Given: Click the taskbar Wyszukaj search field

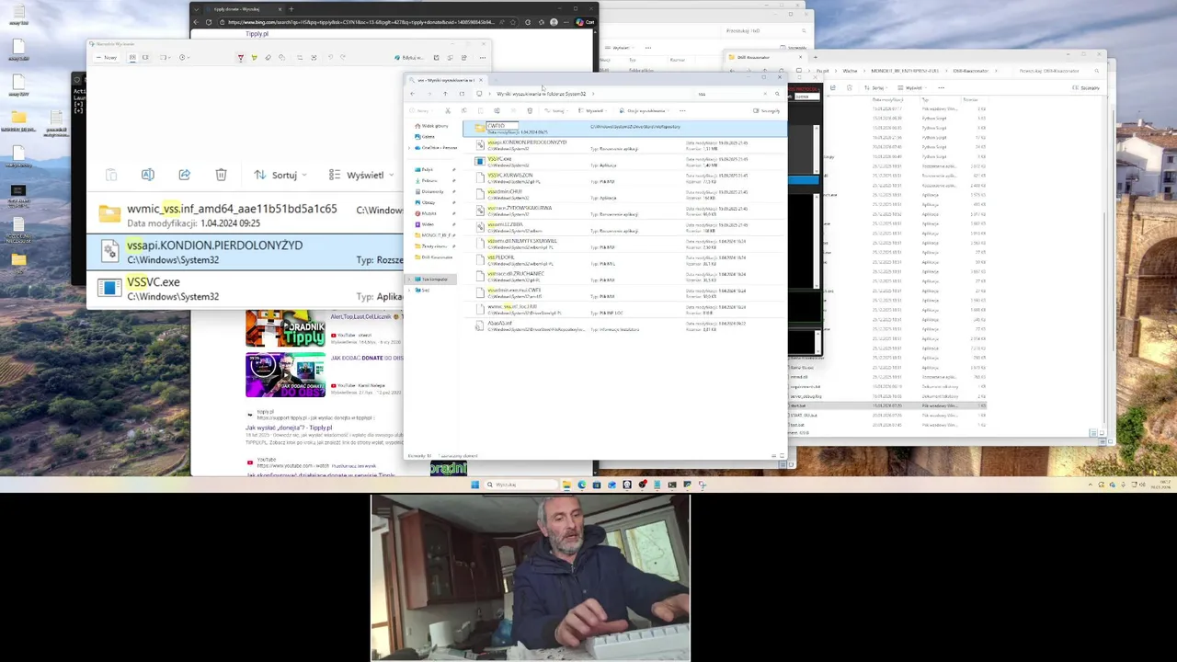Looking at the screenshot, I should click(x=520, y=485).
